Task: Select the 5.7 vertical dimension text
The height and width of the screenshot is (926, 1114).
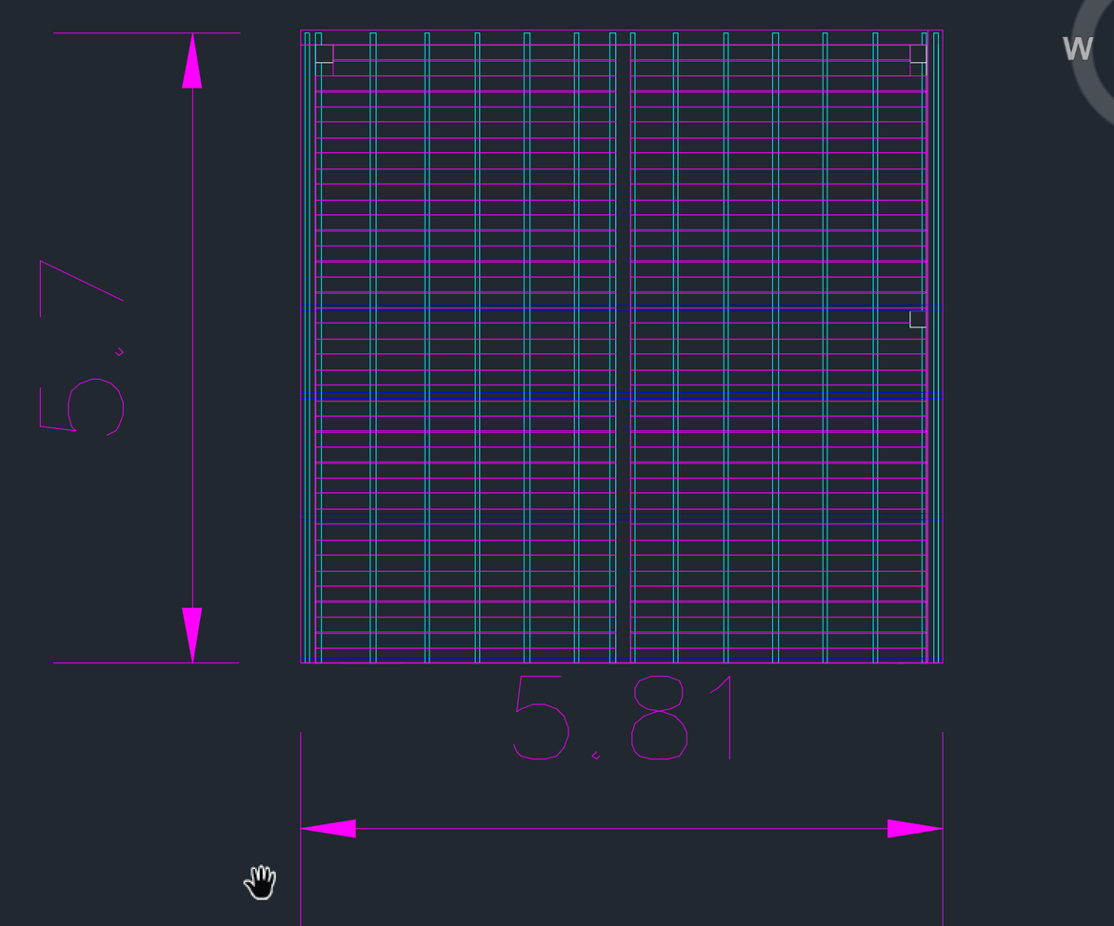Action: [x=82, y=347]
